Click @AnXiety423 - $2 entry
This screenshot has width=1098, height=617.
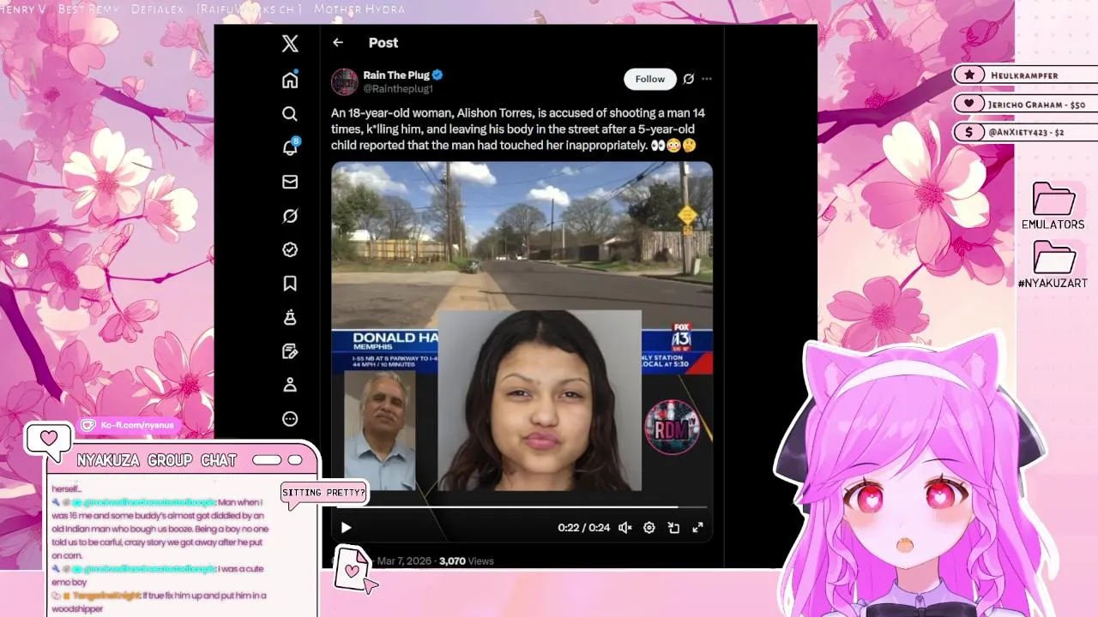pos(1025,133)
